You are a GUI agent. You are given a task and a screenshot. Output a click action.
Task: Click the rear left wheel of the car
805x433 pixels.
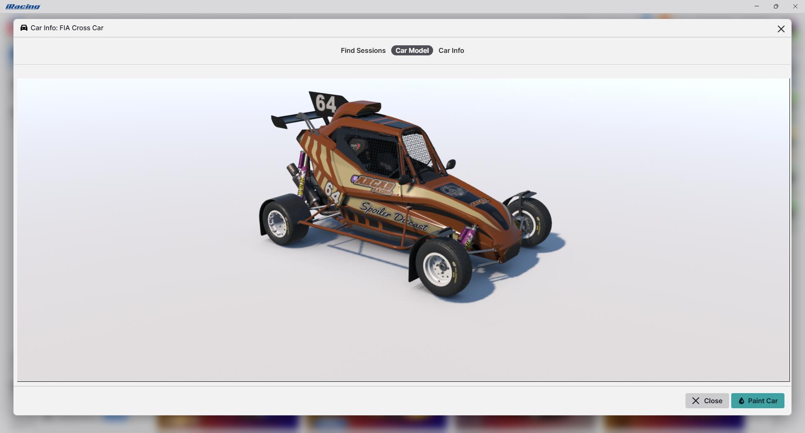(x=281, y=222)
